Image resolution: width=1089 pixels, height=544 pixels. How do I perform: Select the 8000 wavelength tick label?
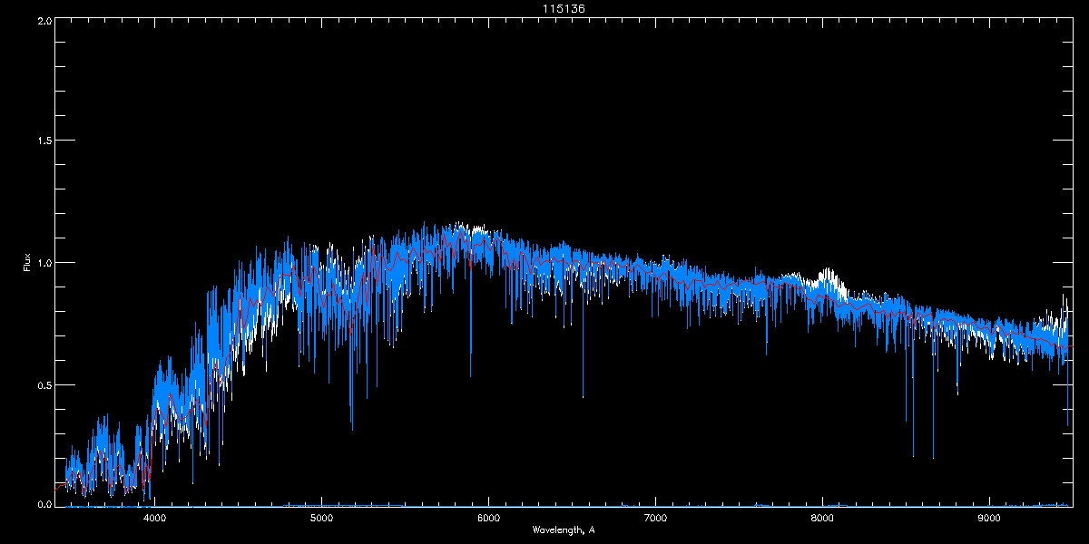pyautogui.click(x=822, y=519)
